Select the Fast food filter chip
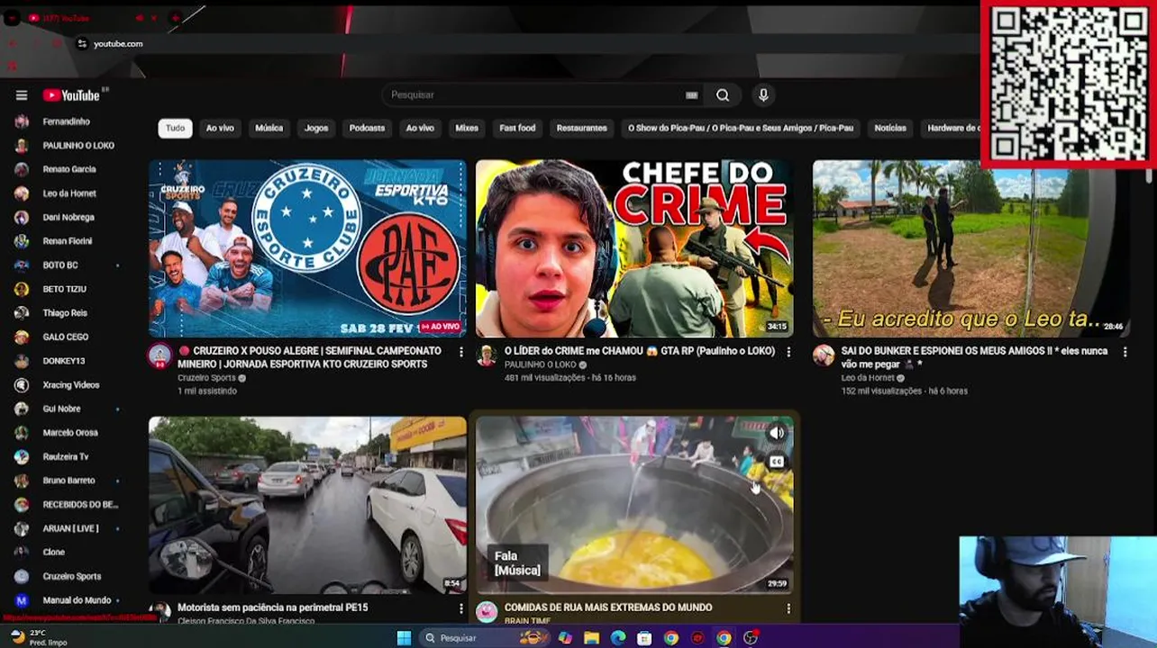The height and width of the screenshot is (648, 1157). pyautogui.click(x=517, y=128)
